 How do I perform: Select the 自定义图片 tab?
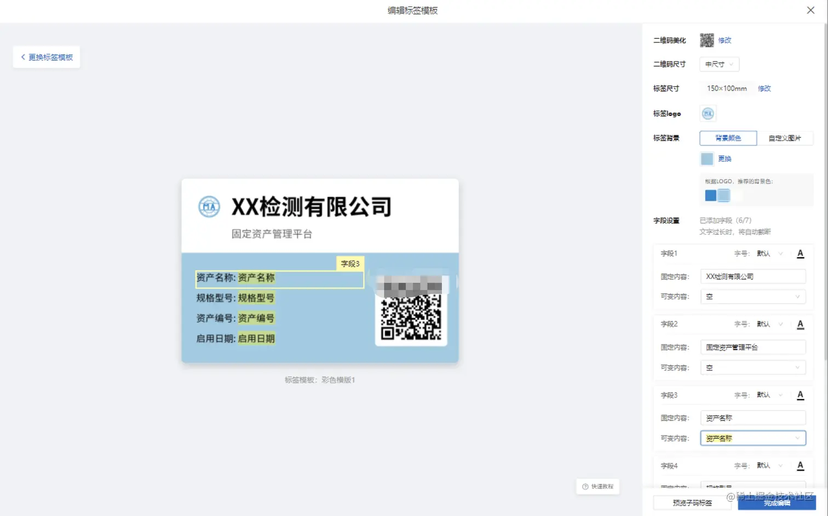point(785,138)
